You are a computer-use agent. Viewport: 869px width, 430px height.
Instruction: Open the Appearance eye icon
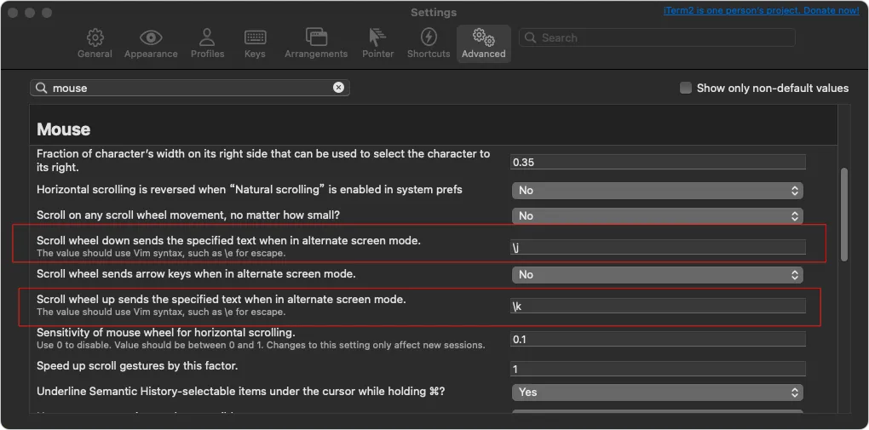click(x=150, y=38)
